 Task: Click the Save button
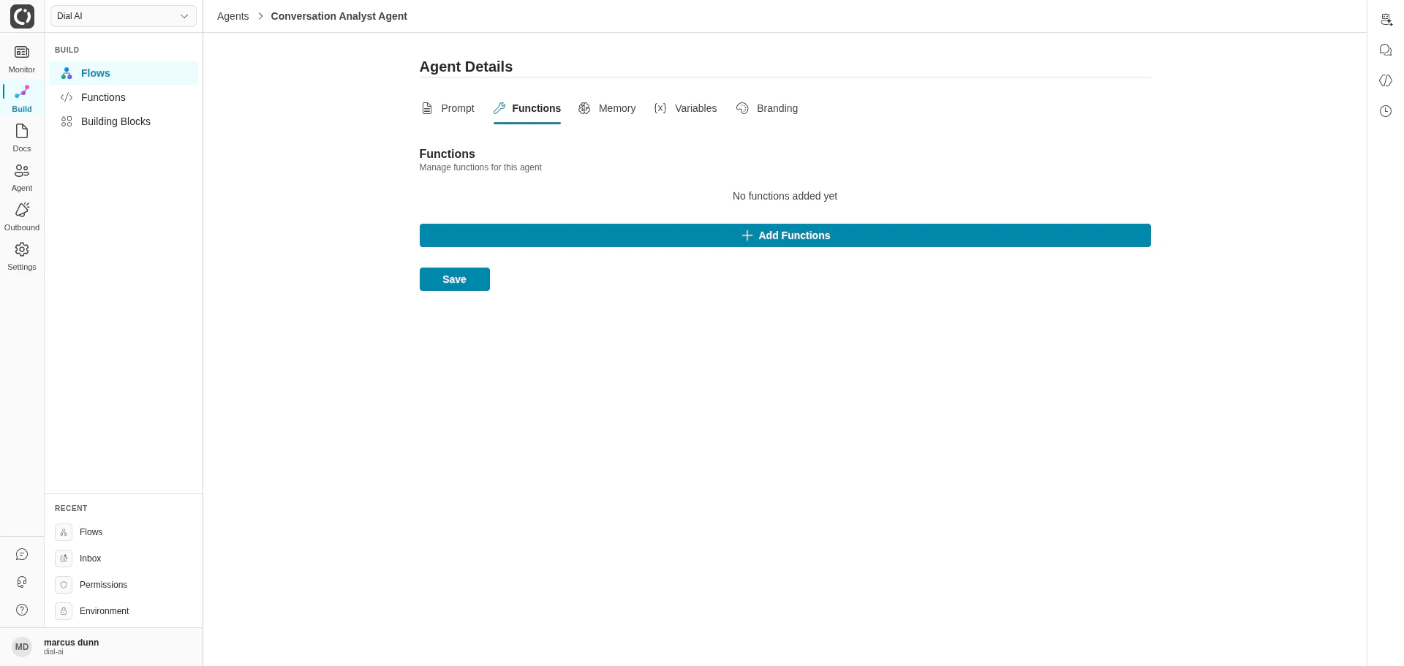(x=454, y=279)
